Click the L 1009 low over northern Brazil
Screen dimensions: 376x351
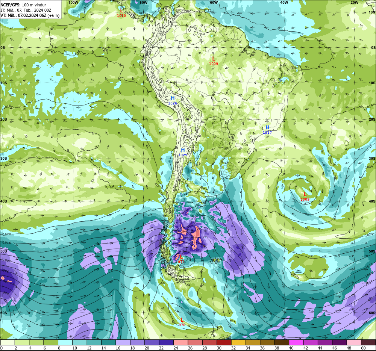click(214, 61)
